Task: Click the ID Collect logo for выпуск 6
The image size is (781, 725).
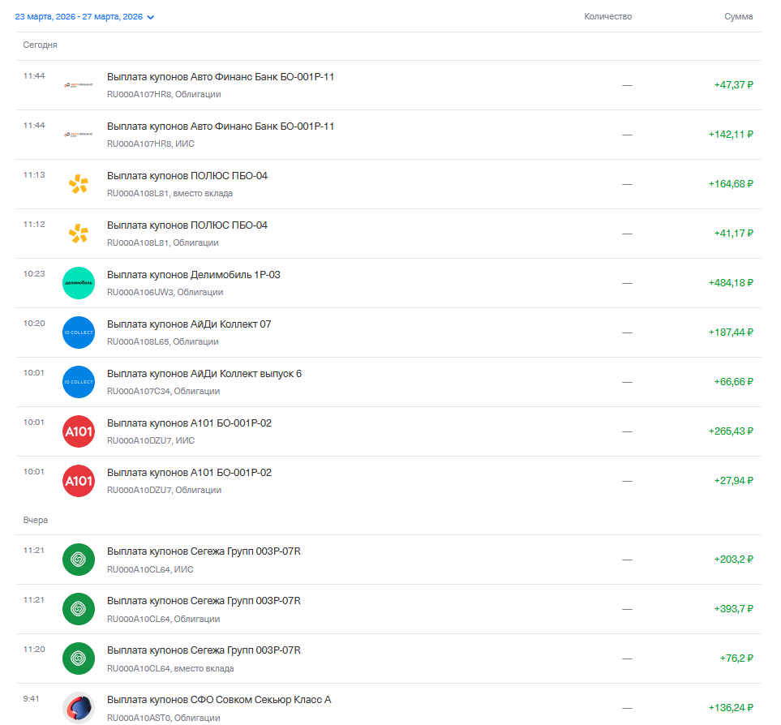Action: [x=79, y=382]
